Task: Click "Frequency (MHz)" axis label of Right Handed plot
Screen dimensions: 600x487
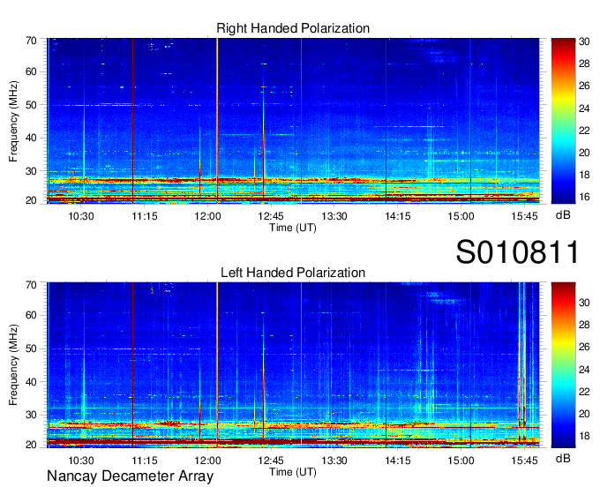Action: click(13, 121)
